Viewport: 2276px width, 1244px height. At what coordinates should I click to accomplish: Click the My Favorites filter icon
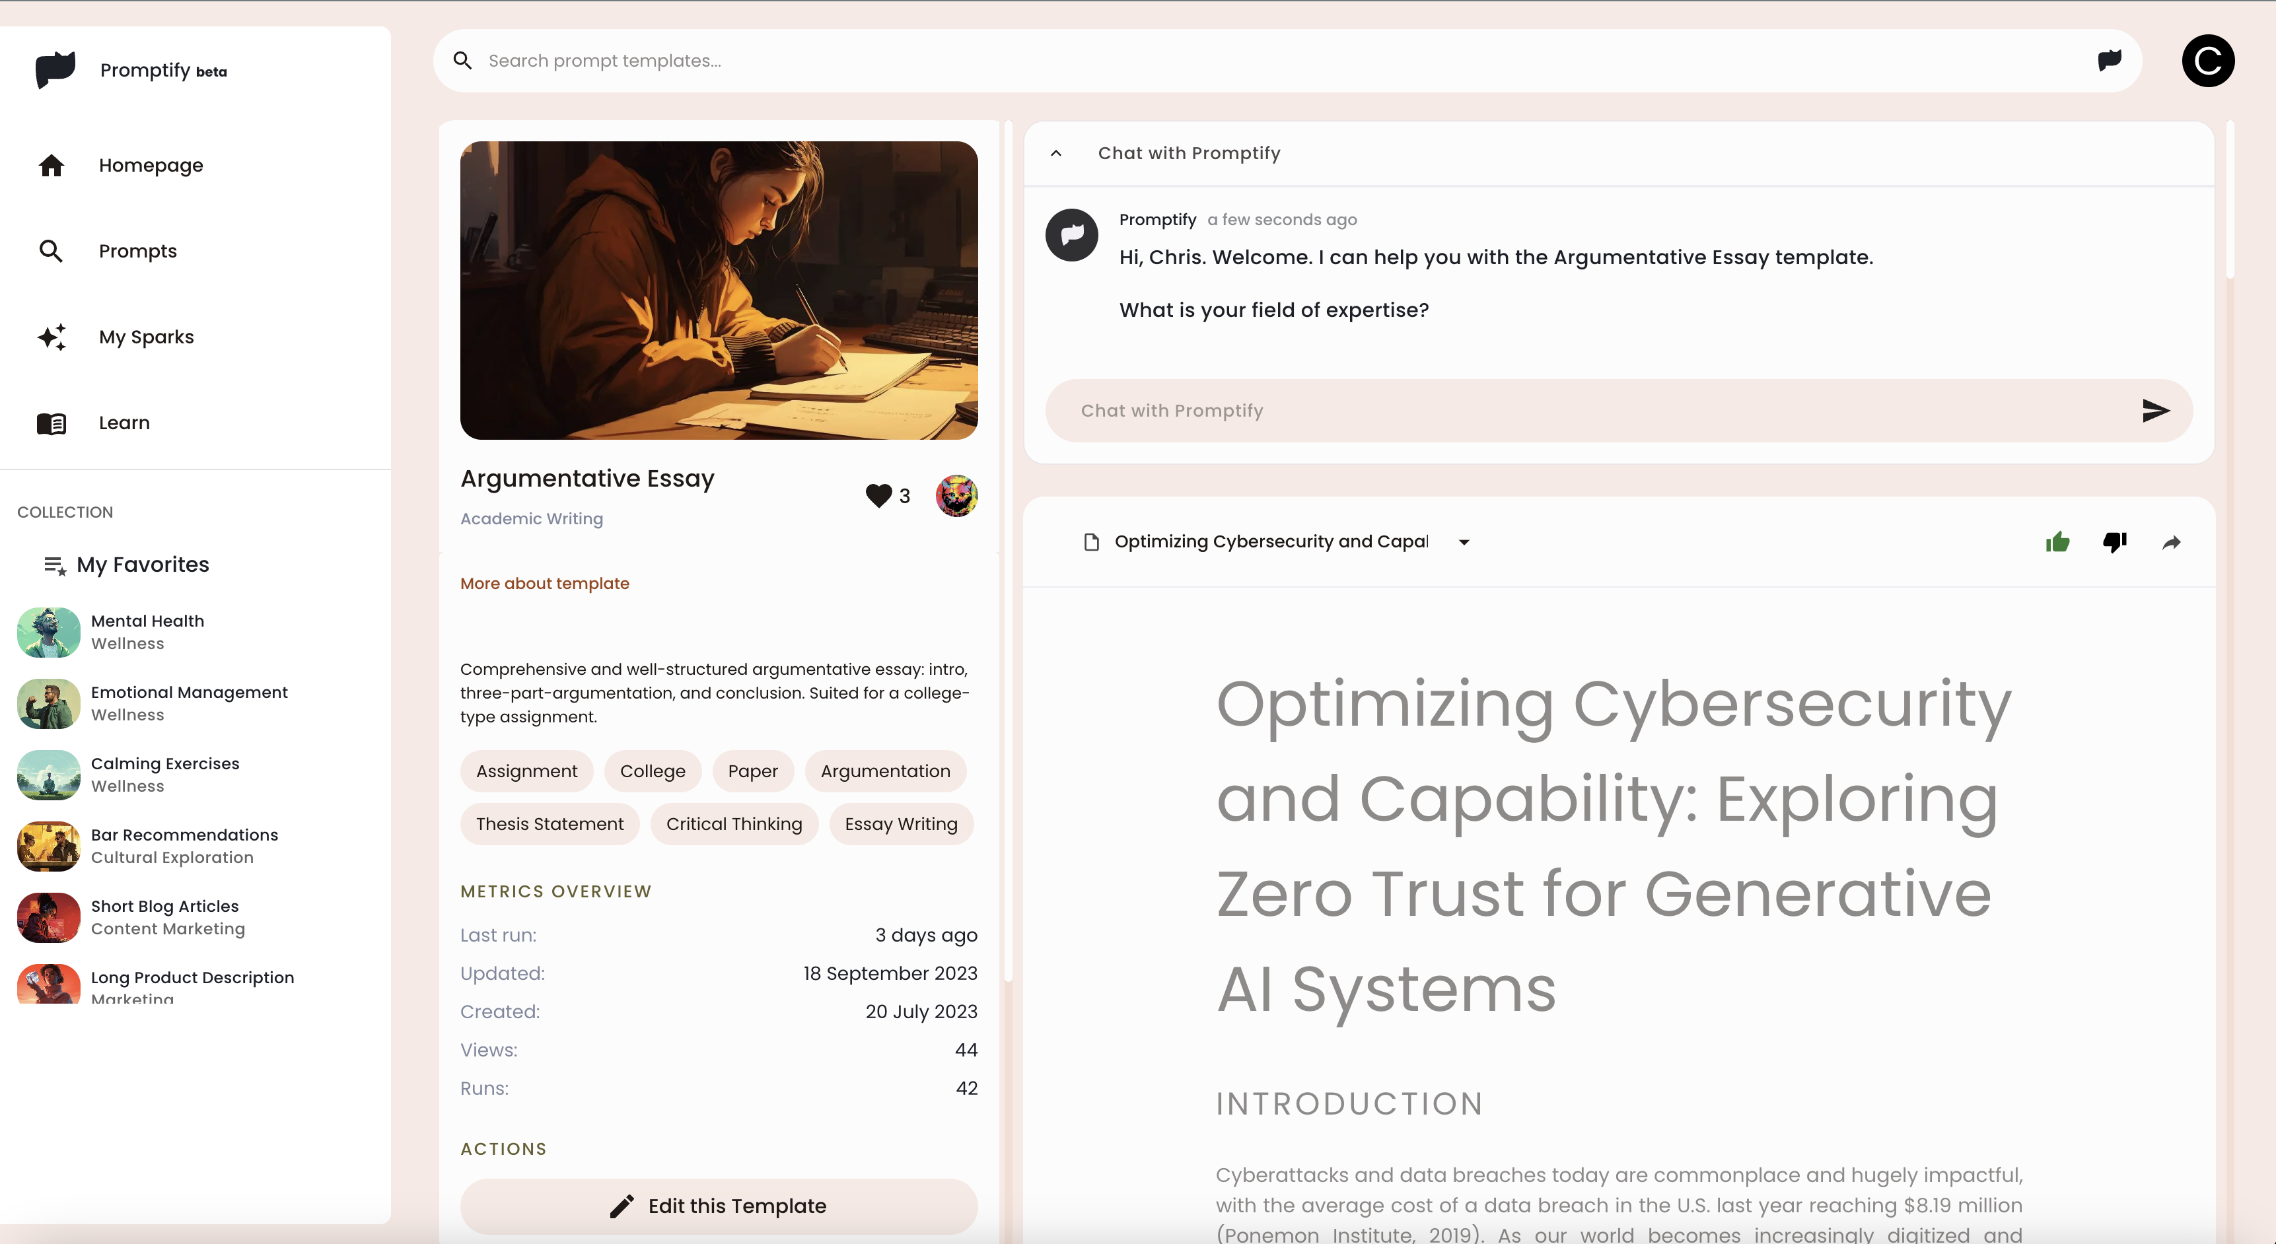pyautogui.click(x=55, y=565)
